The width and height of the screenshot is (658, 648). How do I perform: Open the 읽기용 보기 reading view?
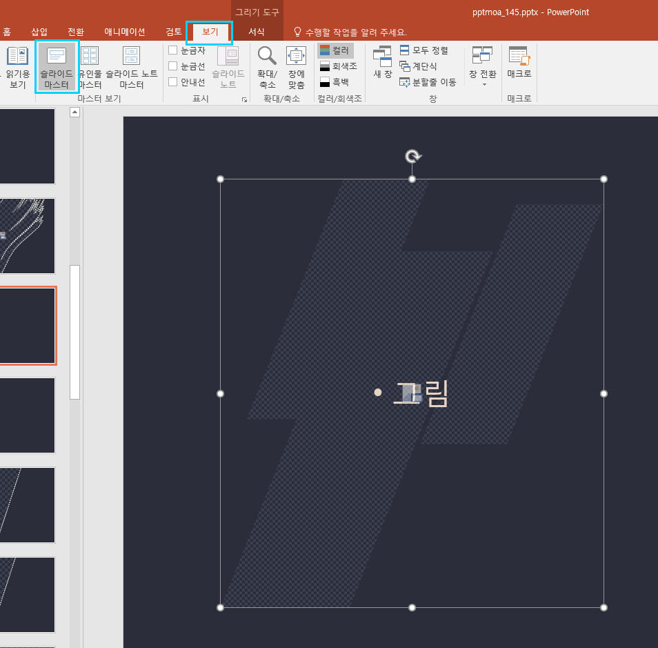point(18,67)
